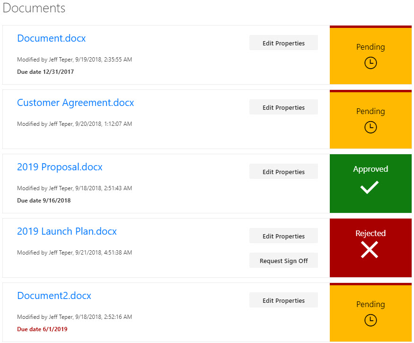Screen dimensions: 414x343
Task: Click the Documents page heading
Action: 34,8
